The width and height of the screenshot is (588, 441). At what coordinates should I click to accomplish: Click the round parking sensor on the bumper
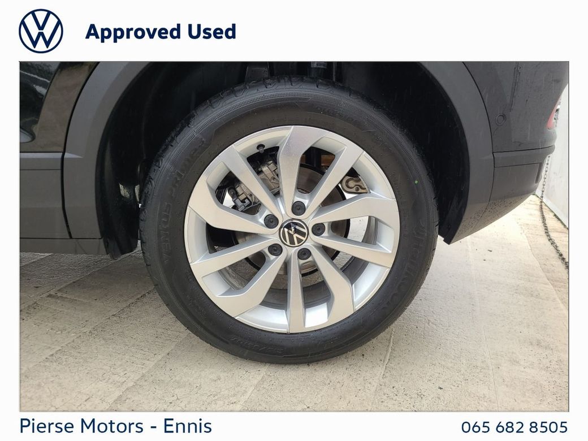coord(500,120)
